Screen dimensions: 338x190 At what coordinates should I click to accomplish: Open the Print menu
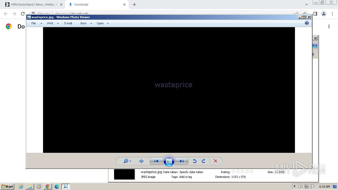[x=50, y=23]
